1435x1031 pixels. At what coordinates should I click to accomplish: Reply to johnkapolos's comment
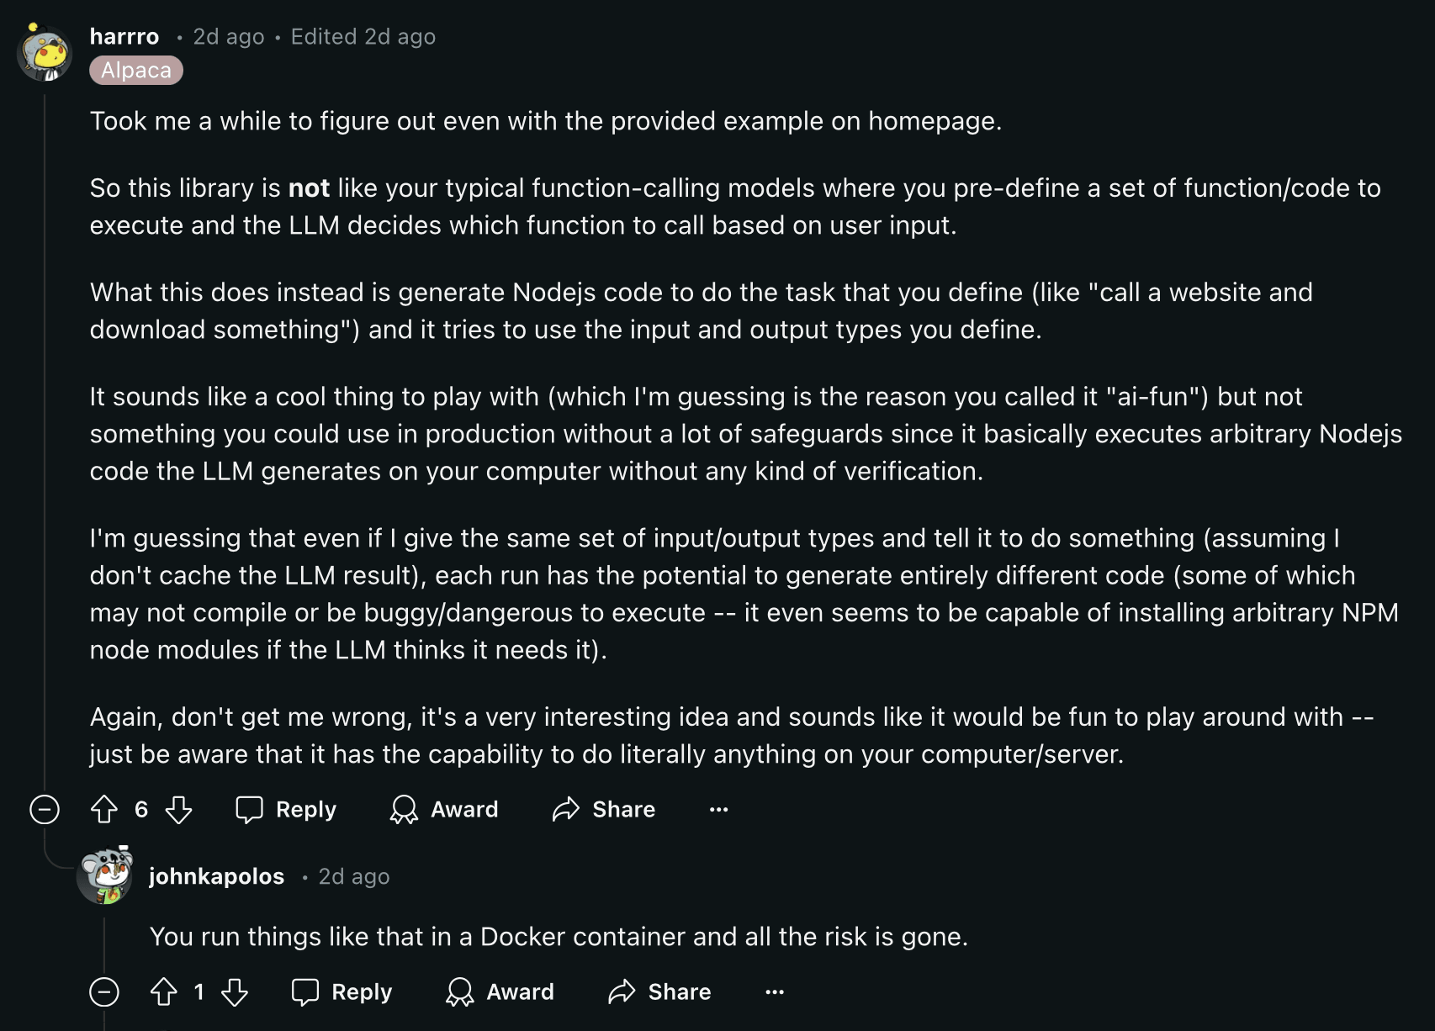pyautogui.click(x=342, y=991)
